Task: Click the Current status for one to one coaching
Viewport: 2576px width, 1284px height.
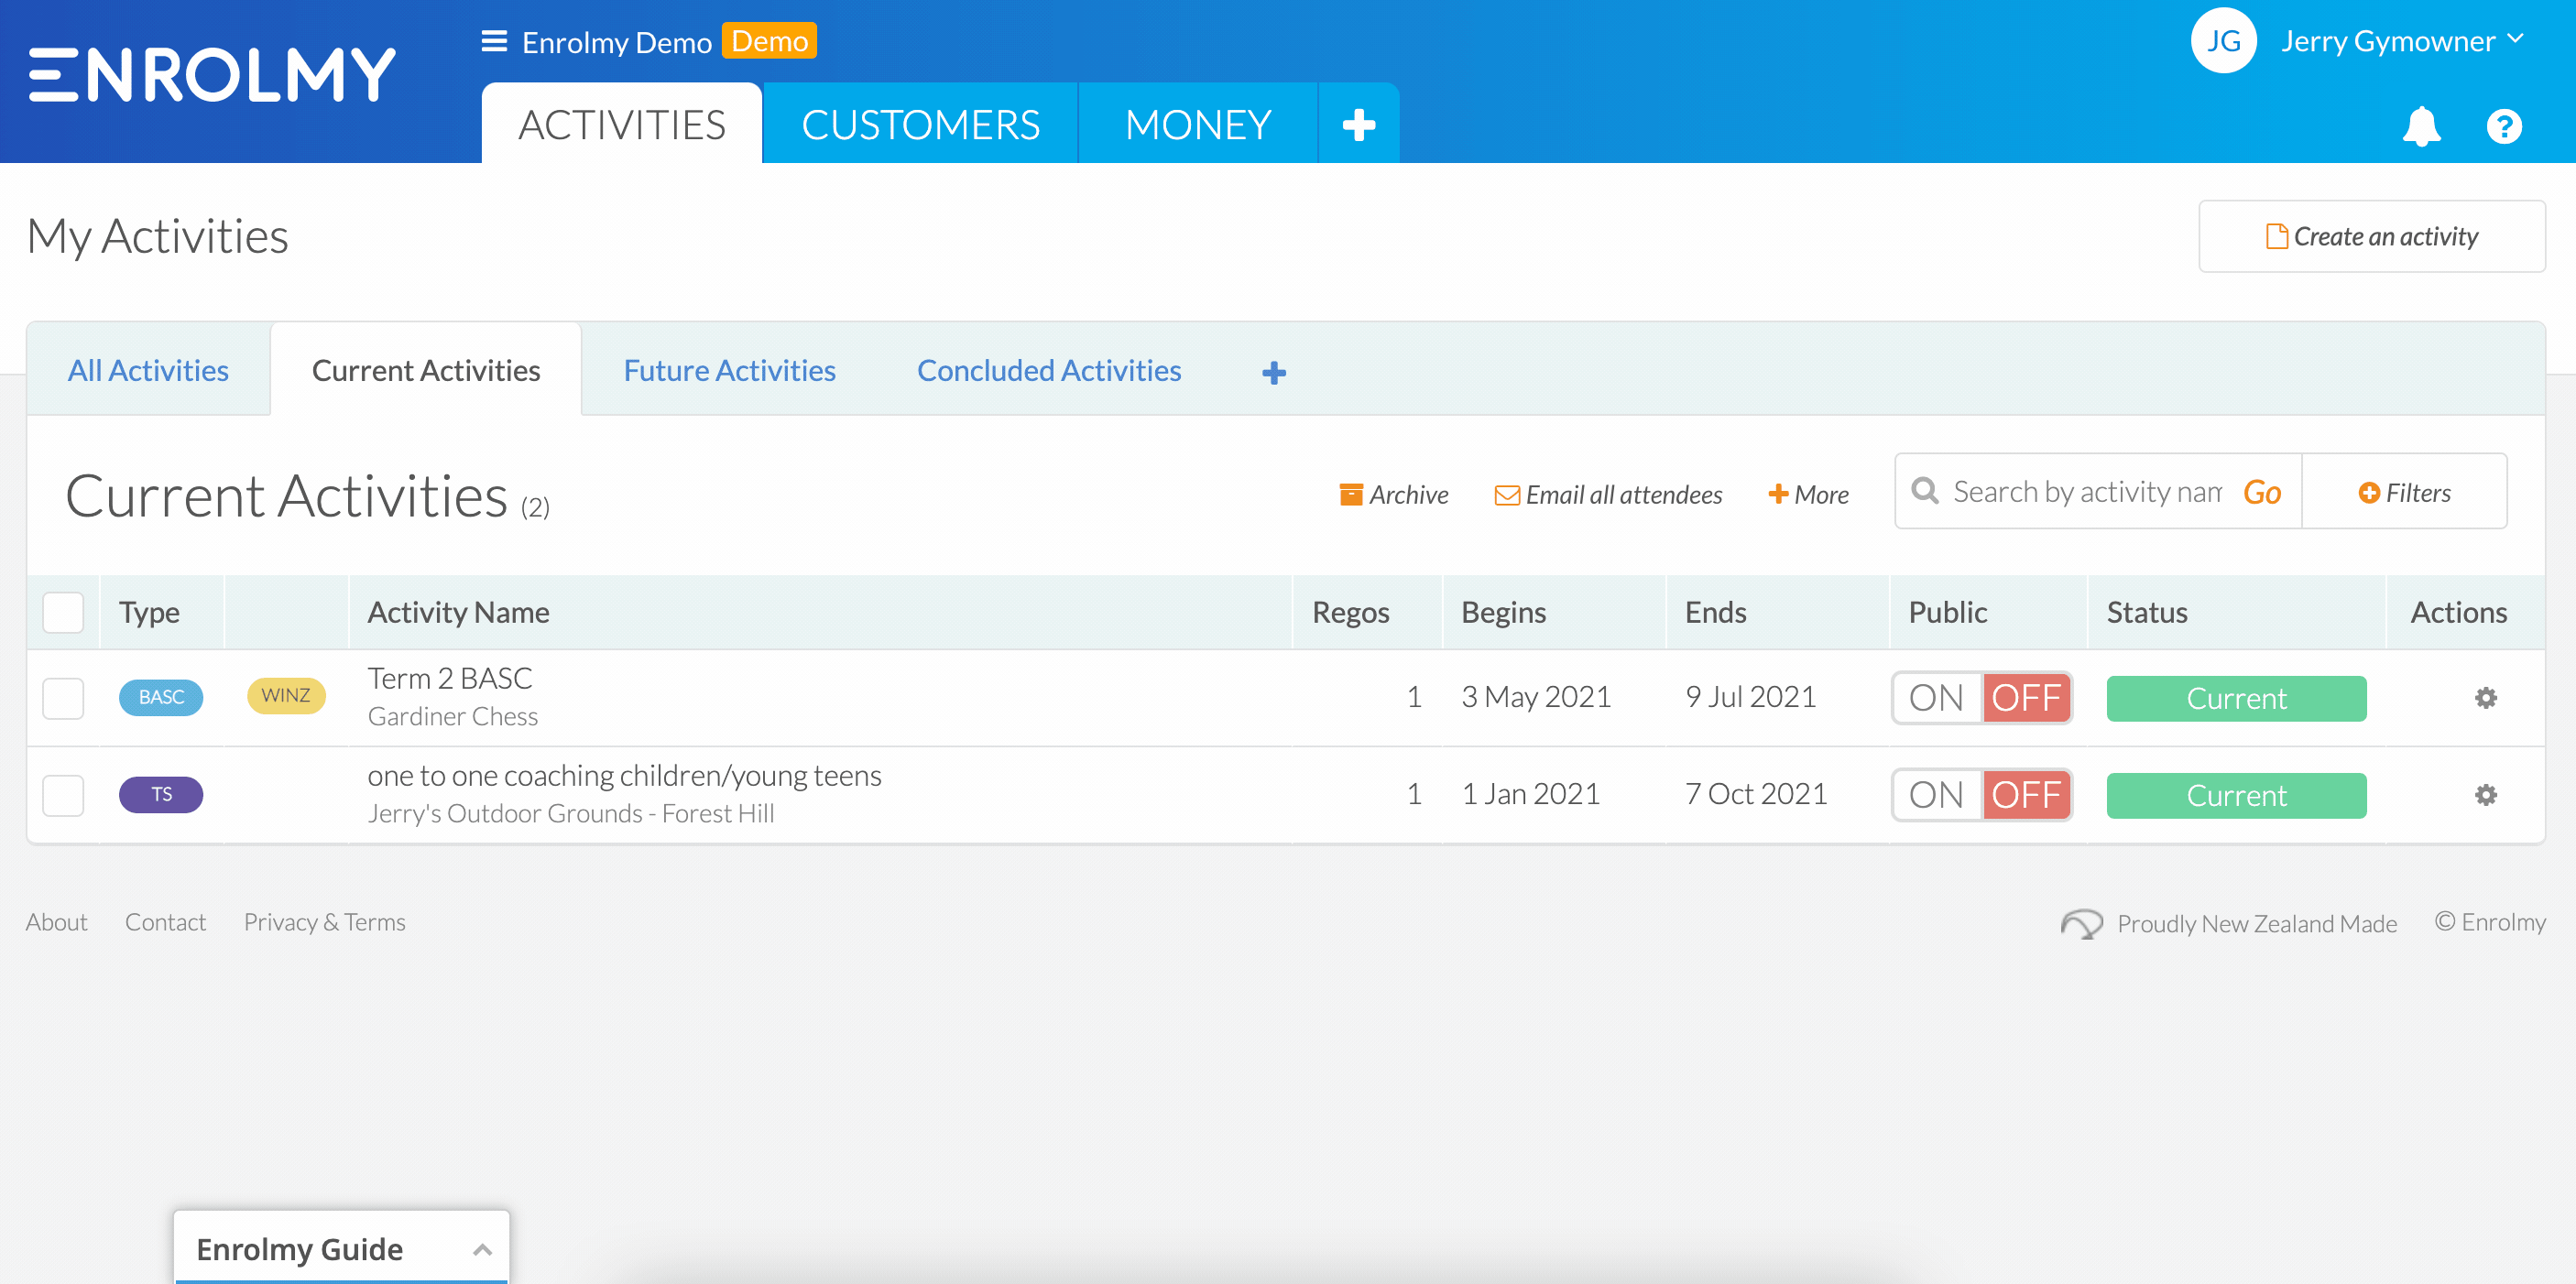Action: click(2236, 795)
